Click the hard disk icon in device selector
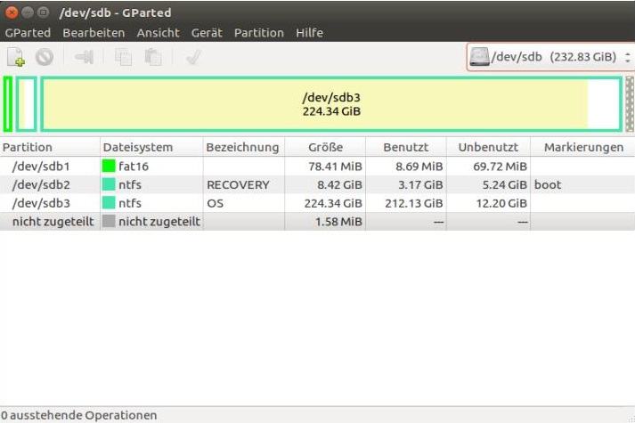The height and width of the screenshot is (423, 635). [479, 57]
